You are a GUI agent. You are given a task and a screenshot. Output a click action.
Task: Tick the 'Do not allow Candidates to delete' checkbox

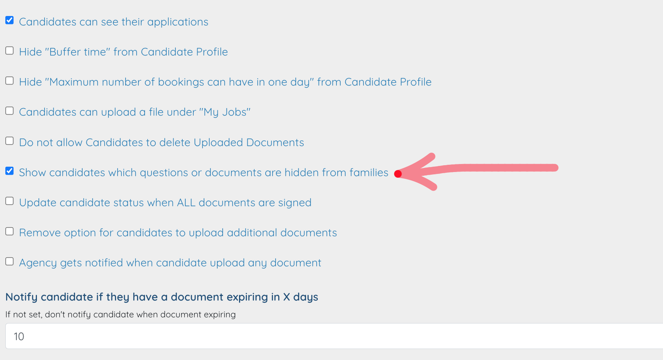pyautogui.click(x=10, y=141)
